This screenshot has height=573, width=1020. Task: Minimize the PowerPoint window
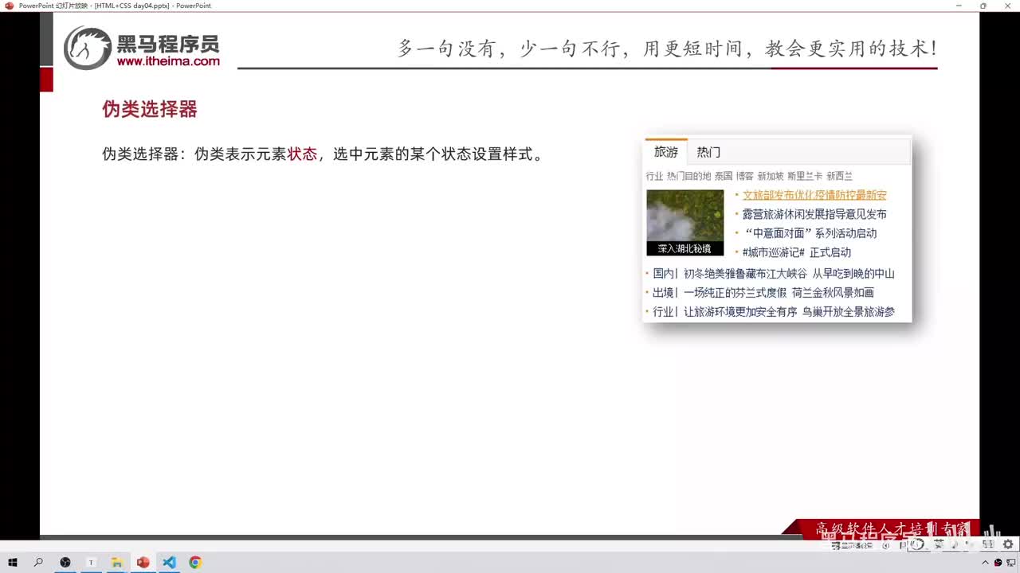point(957,6)
